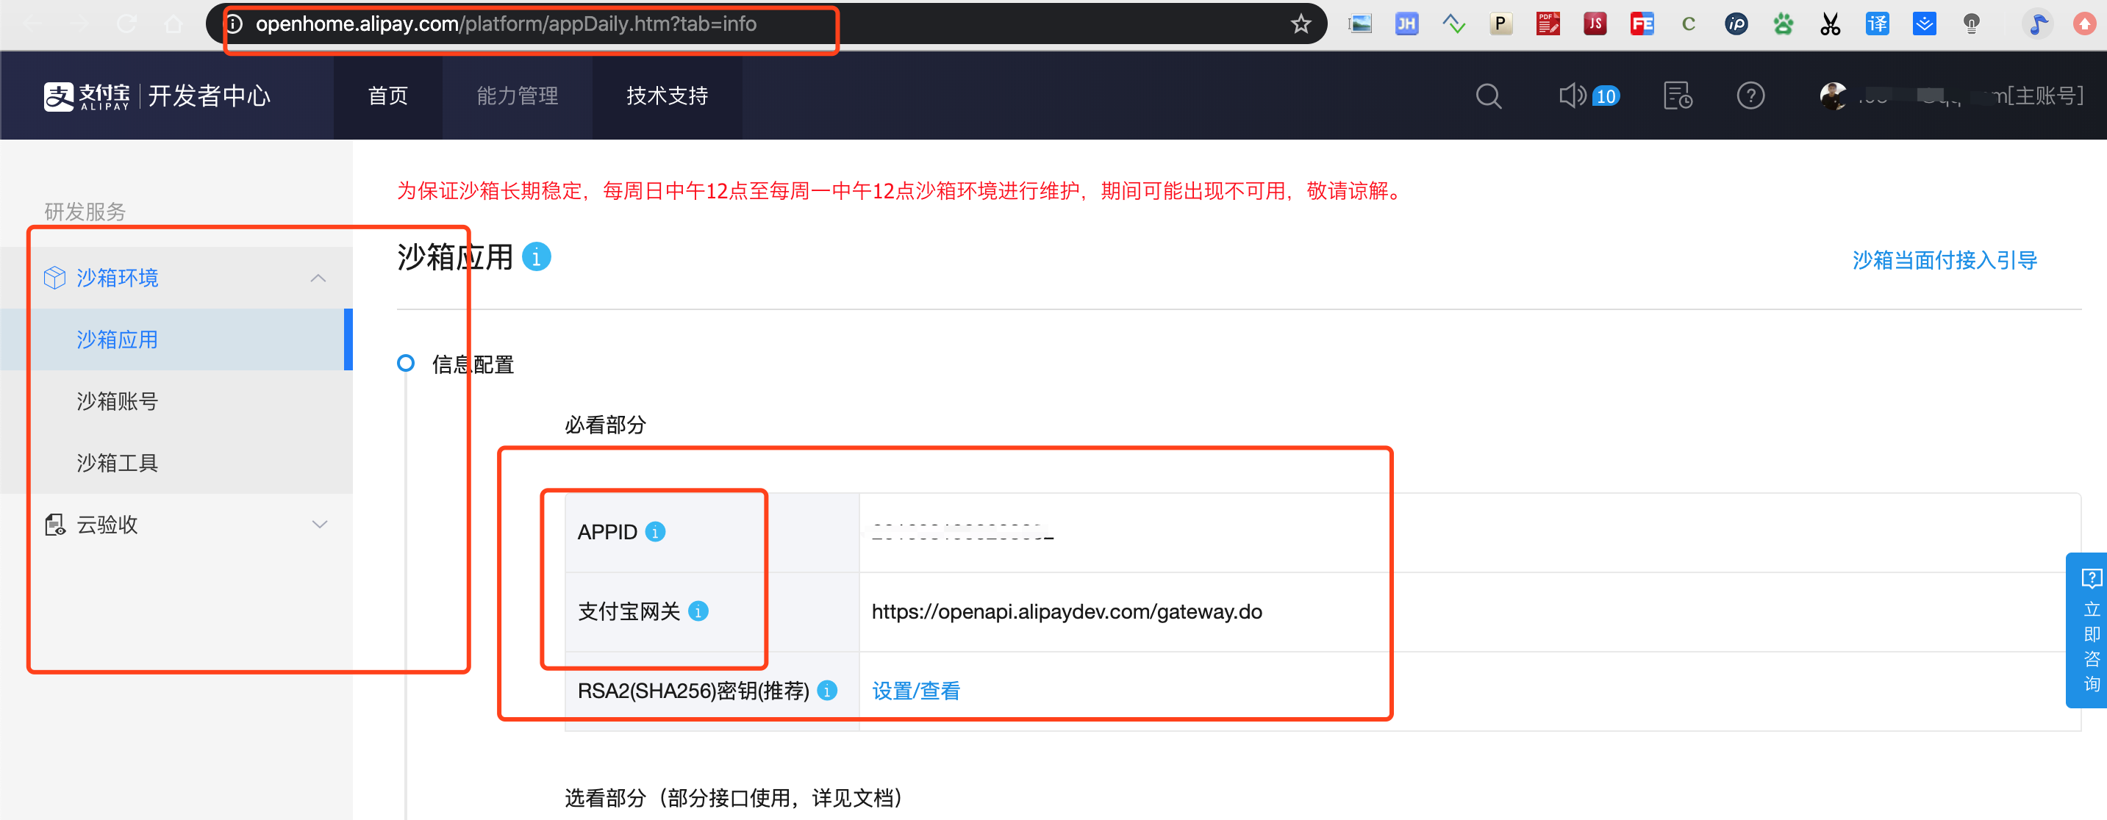This screenshot has width=2107, height=820.
Task: Click the FE extension icon
Action: [1642, 24]
